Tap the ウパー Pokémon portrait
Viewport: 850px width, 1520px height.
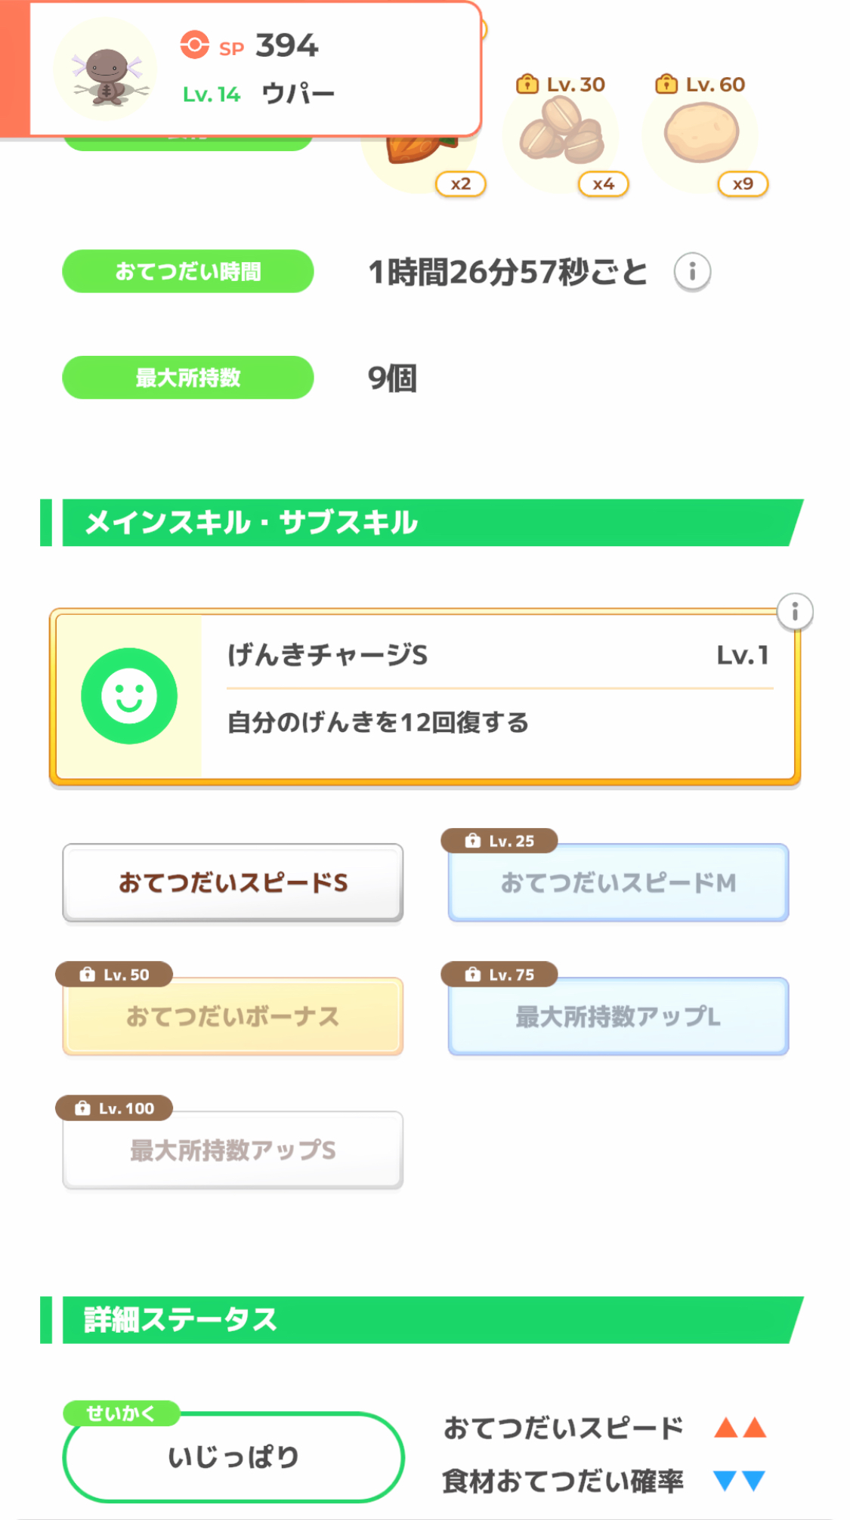[x=107, y=71]
